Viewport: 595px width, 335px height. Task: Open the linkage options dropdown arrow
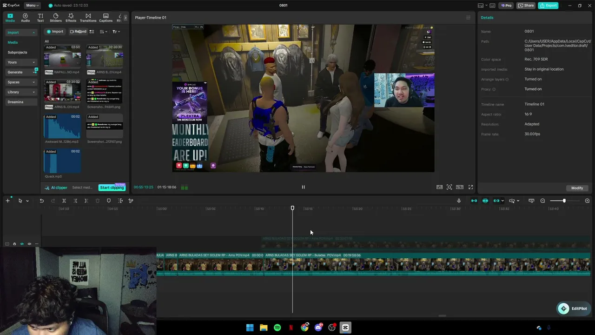pos(502,201)
